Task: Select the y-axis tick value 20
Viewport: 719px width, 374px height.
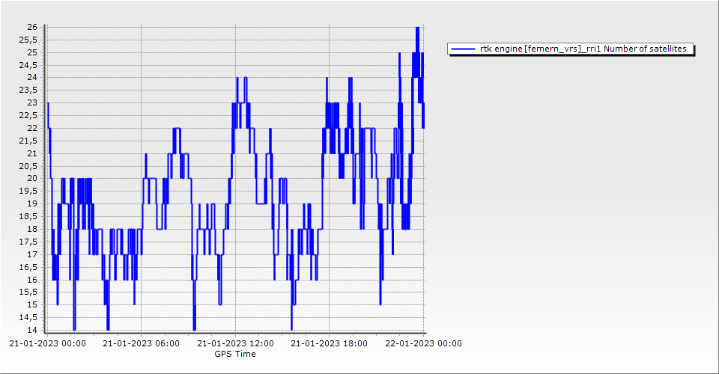Action: 32,178
